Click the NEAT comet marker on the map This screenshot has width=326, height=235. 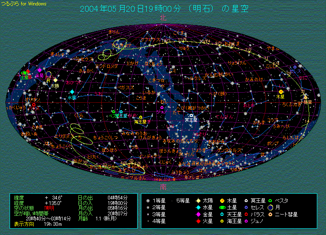(306, 98)
